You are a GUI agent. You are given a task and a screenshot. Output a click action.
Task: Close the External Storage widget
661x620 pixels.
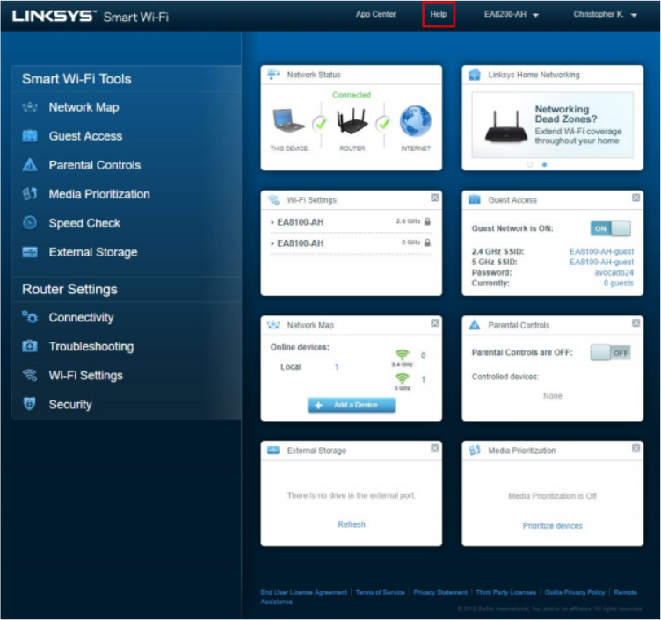coord(434,448)
